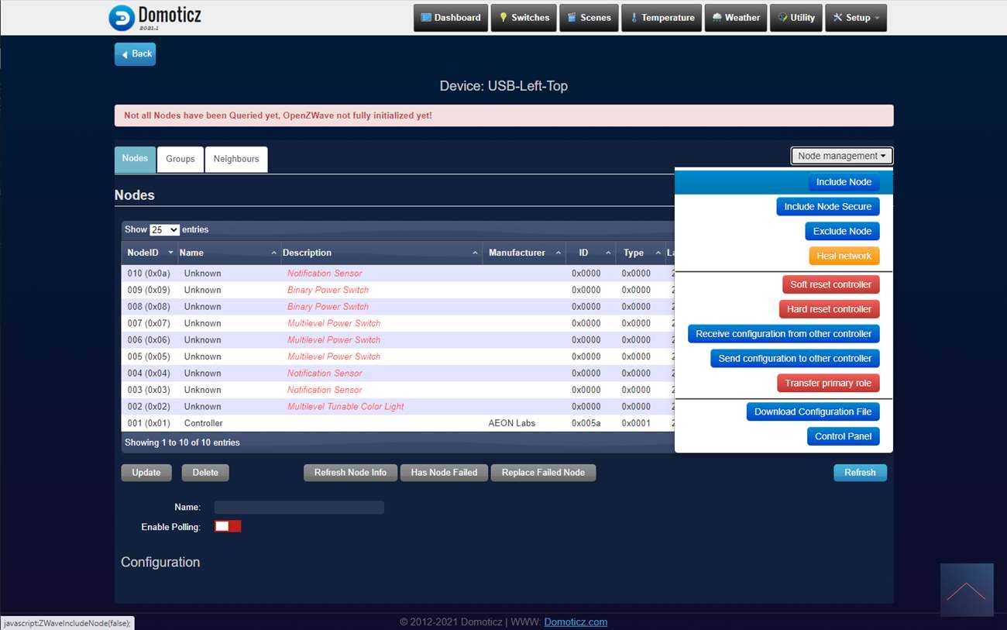Click the Domoticz.com footer link
The height and width of the screenshot is (630, 1007).
click(x=576, y=621)
